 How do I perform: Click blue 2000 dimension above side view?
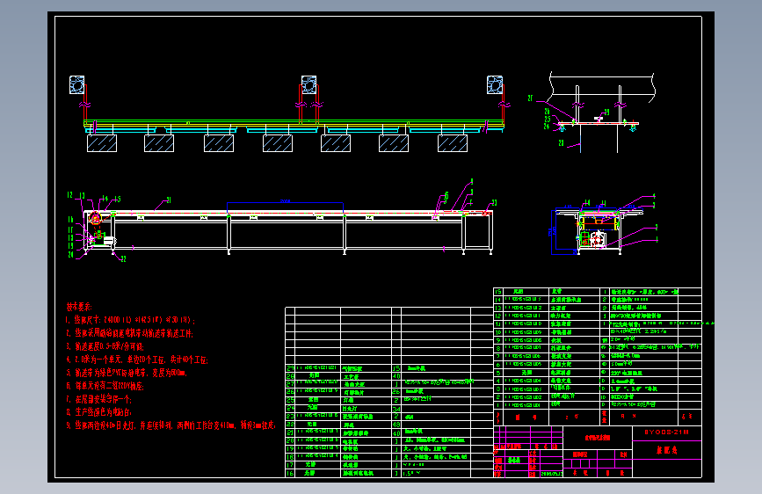point(286,200)
